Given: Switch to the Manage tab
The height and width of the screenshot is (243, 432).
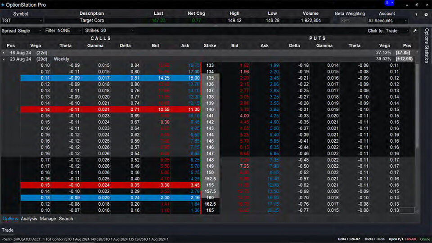Looking at the screenshot, I should click(x=48, y=219).
